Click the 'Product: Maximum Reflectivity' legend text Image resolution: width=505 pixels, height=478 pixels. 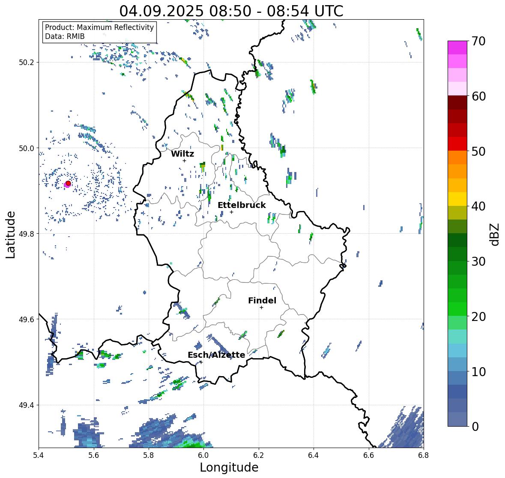pos(99,27)
